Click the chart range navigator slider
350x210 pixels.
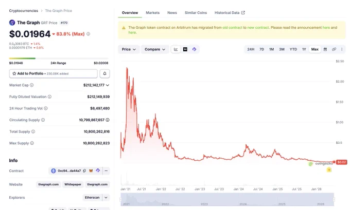tap(227, 199)
